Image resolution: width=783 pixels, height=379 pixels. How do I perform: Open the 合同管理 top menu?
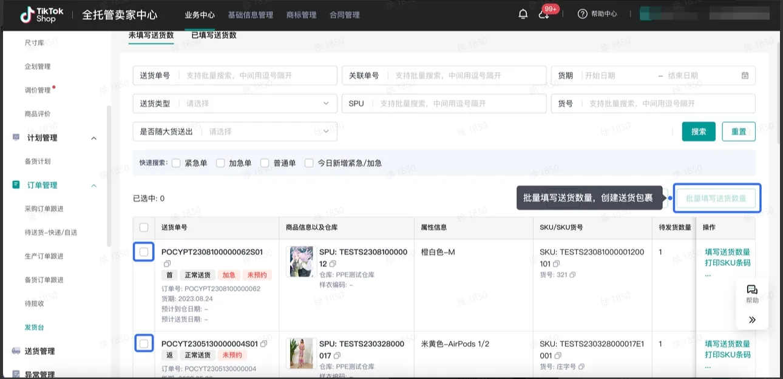click(345, 15)
